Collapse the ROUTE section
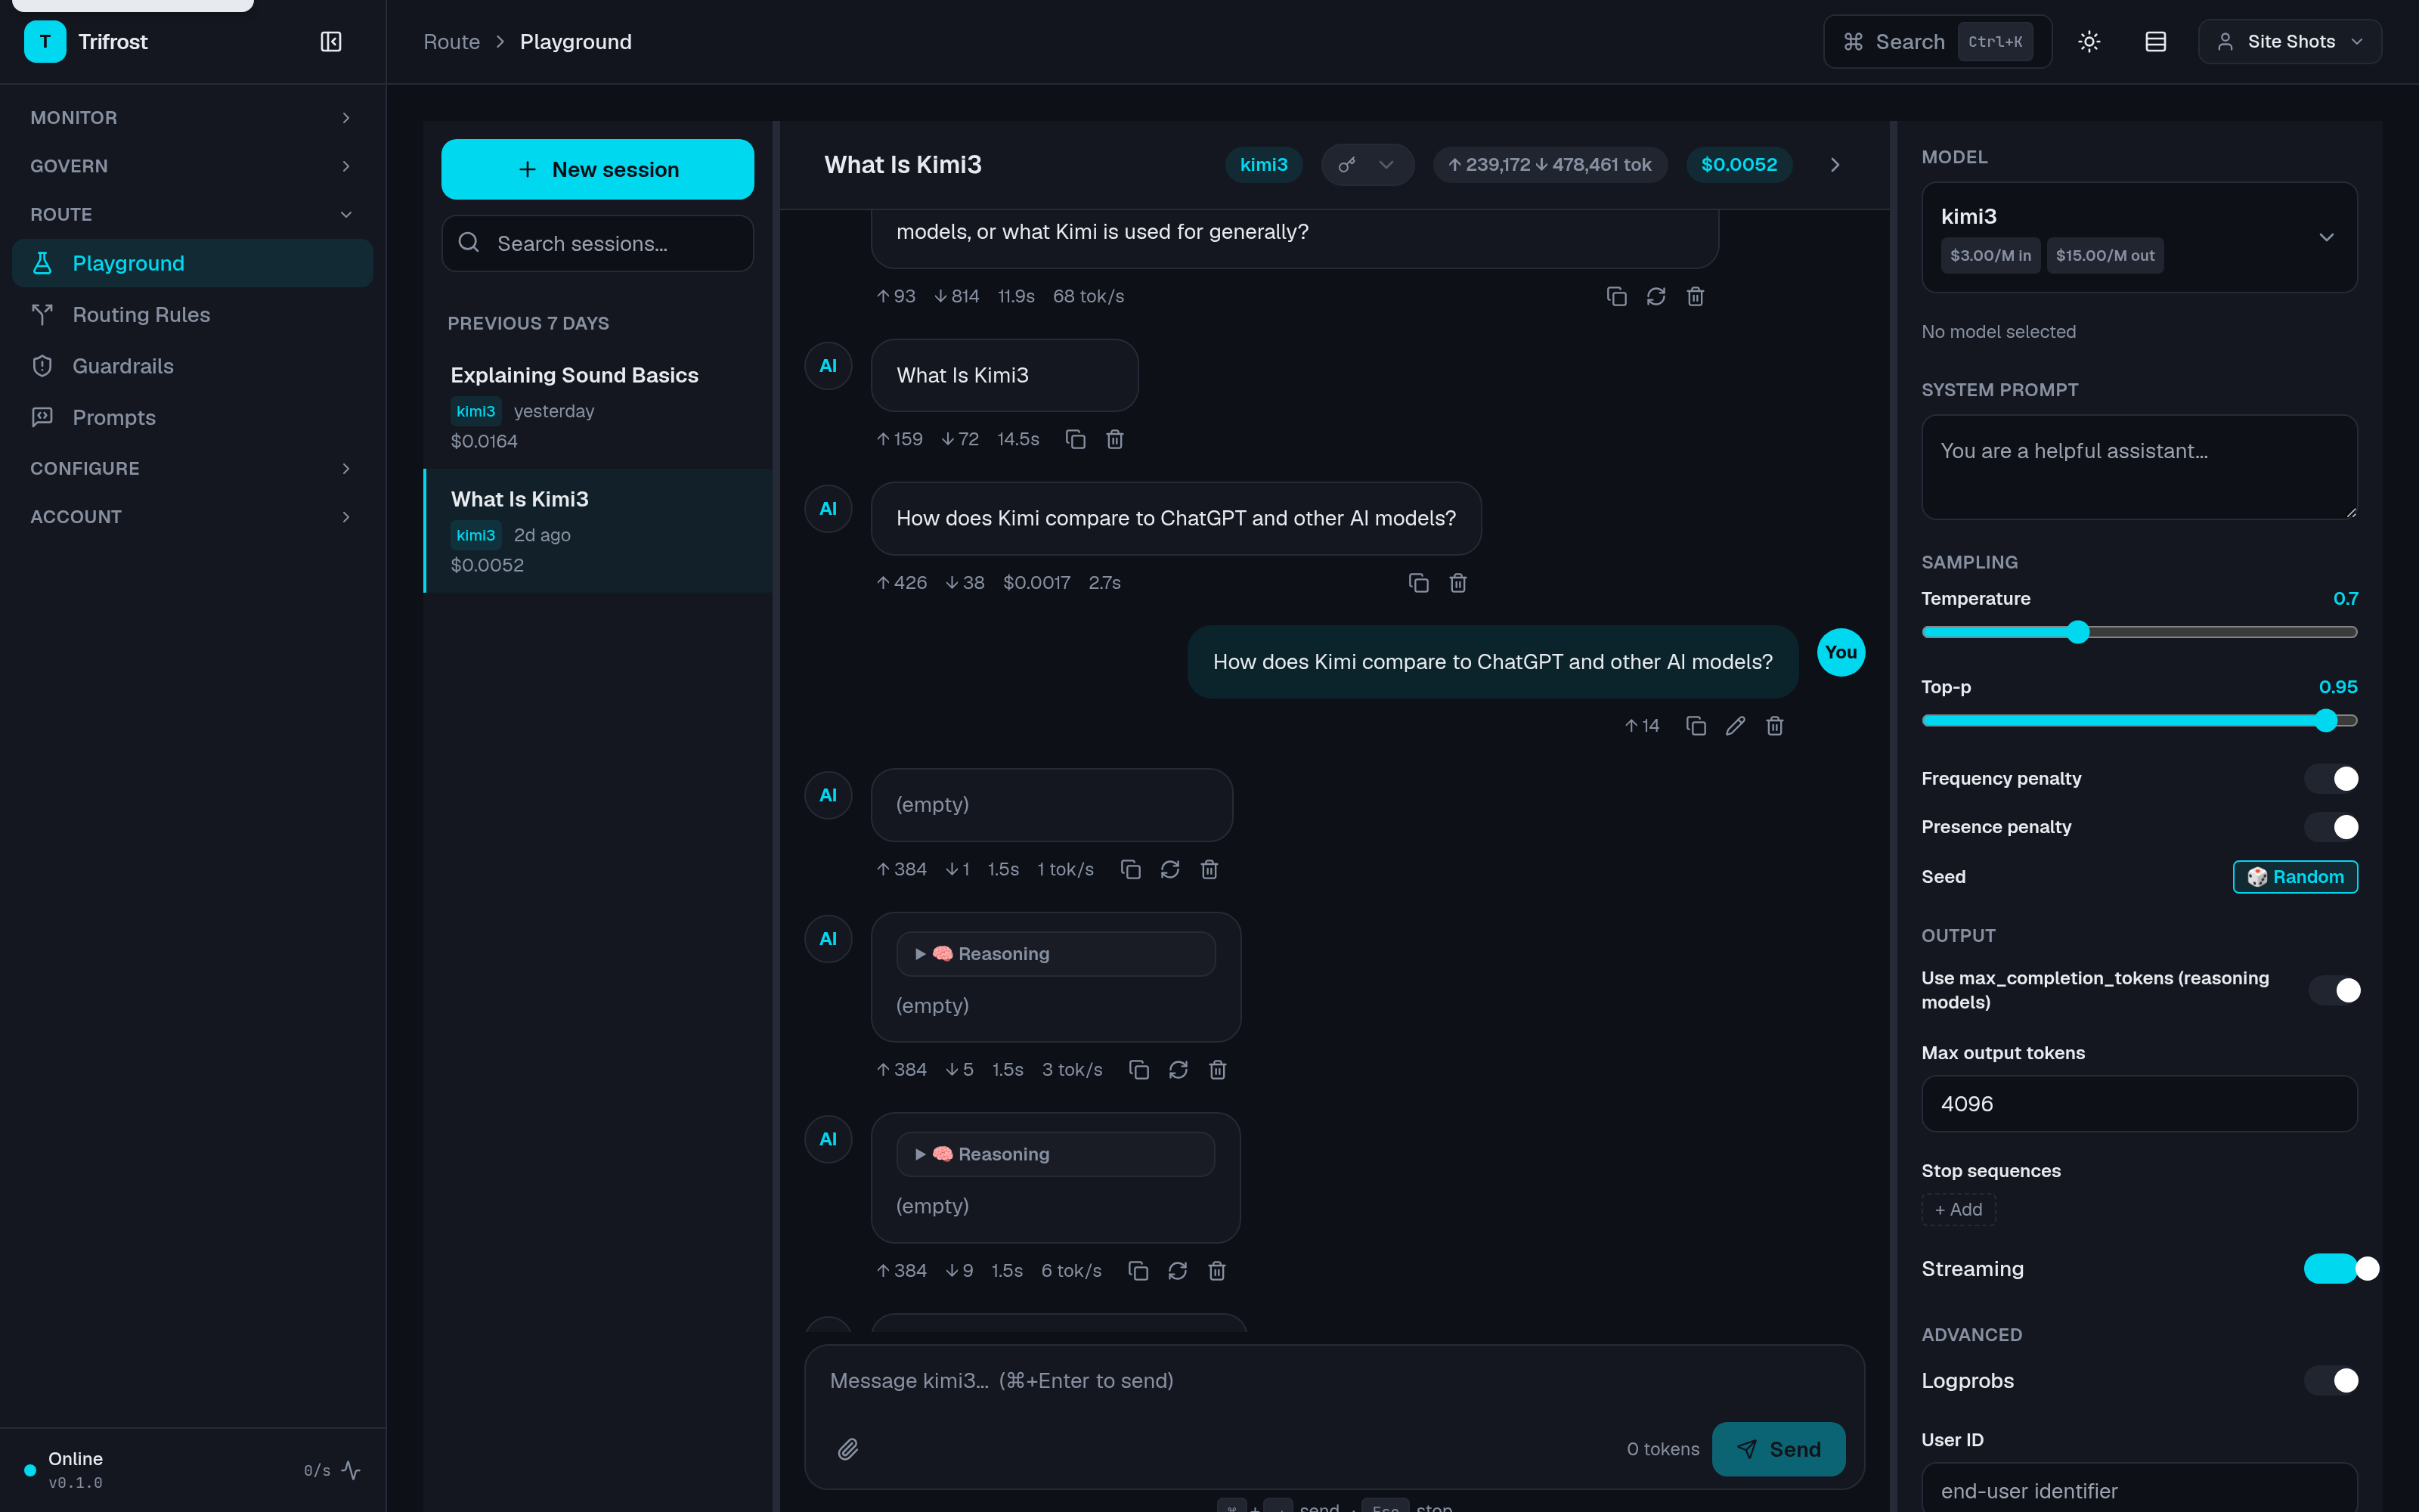The height and width of the screenshot is (1512, 2419). click(192, 214)
